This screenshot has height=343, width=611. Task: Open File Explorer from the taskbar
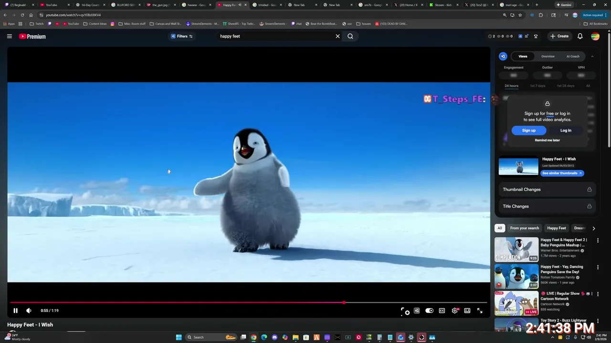tap(295, 337)
